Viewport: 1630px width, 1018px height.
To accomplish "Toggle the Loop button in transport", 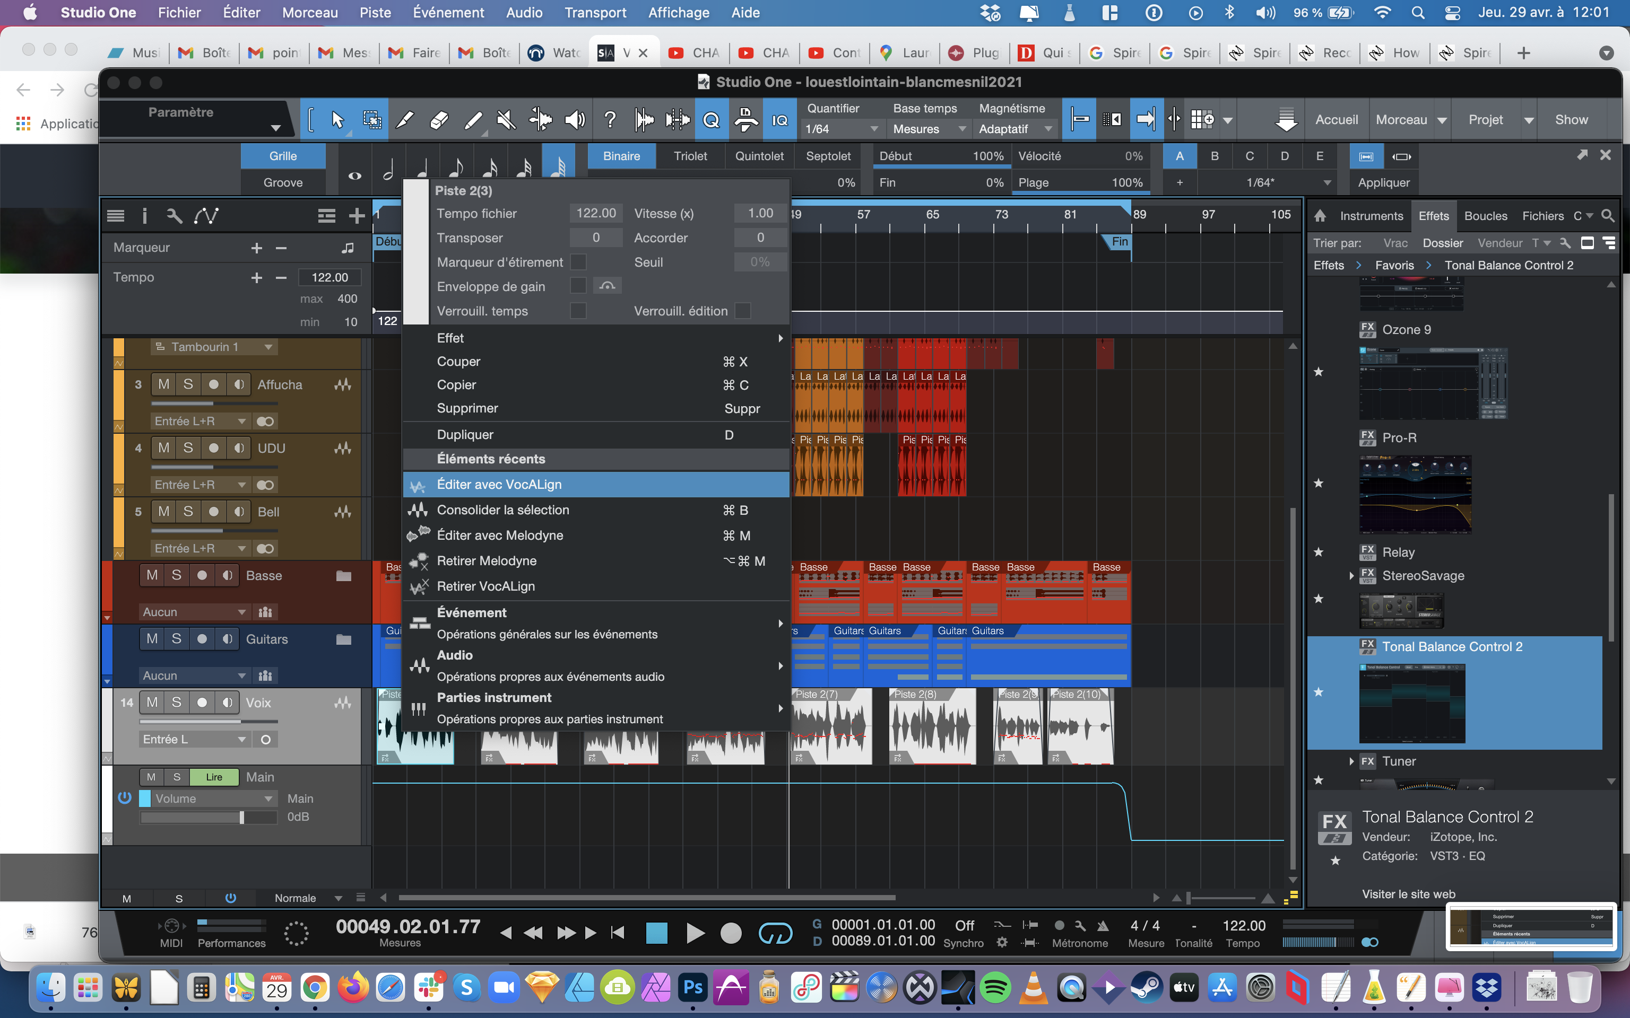I will (x=775, y=933).
